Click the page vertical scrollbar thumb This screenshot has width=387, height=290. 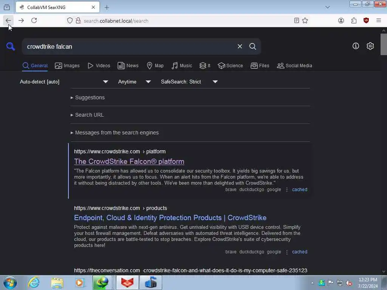(384, 45)
